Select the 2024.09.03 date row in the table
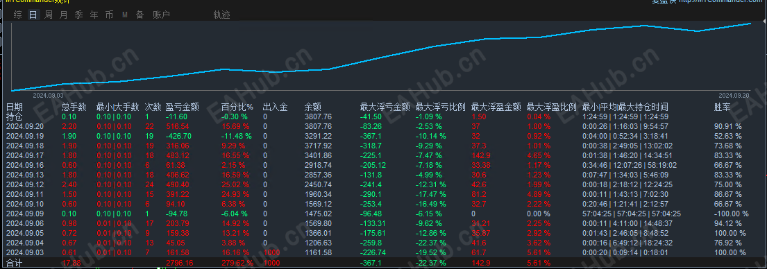The image size is (767, 269). 24,252
